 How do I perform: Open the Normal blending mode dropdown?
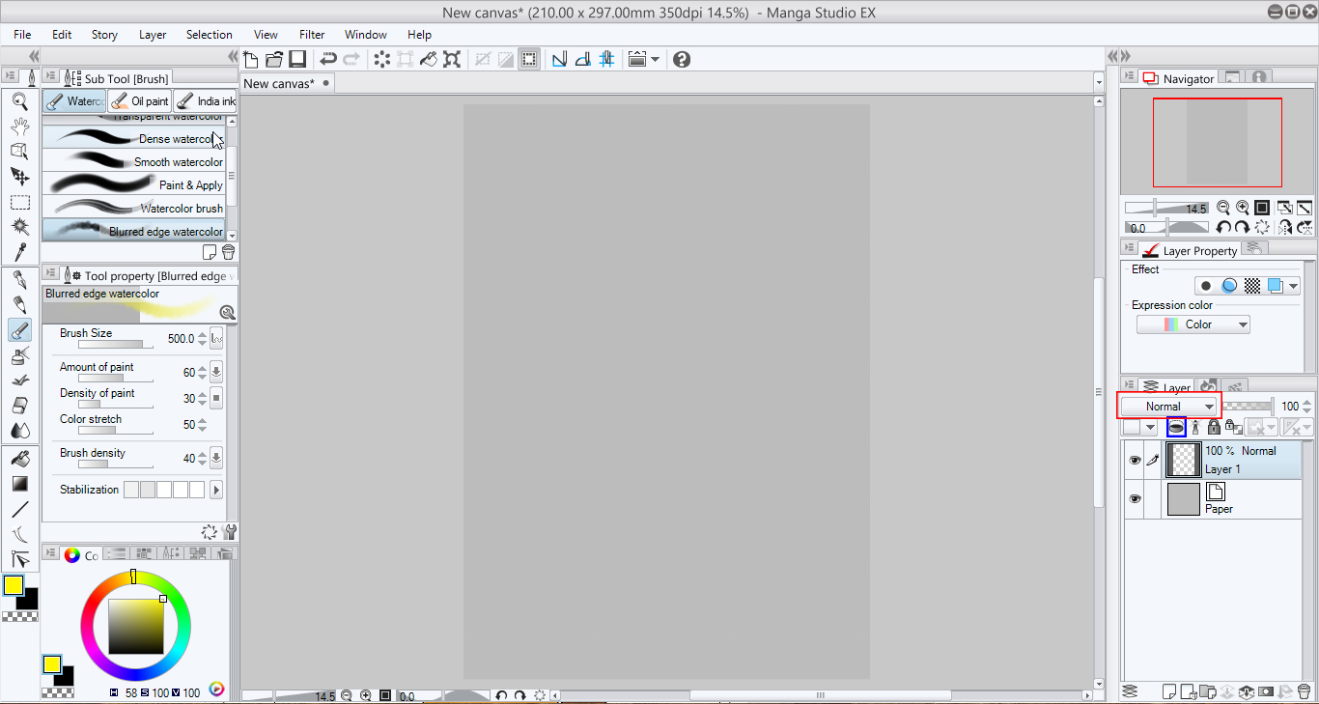(x=1169, y=407)
